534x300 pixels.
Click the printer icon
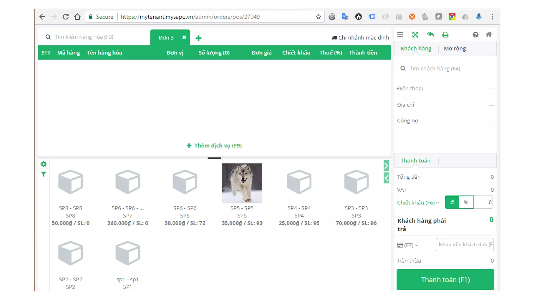445,34
